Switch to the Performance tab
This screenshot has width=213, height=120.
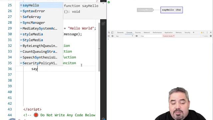click(x=157, y=33)
